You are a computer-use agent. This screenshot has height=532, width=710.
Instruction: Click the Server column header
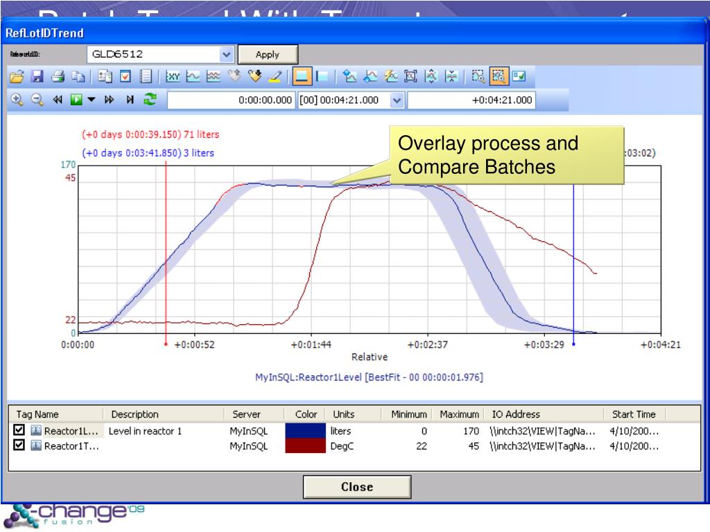pyautogui.click(x=254, y=414)
